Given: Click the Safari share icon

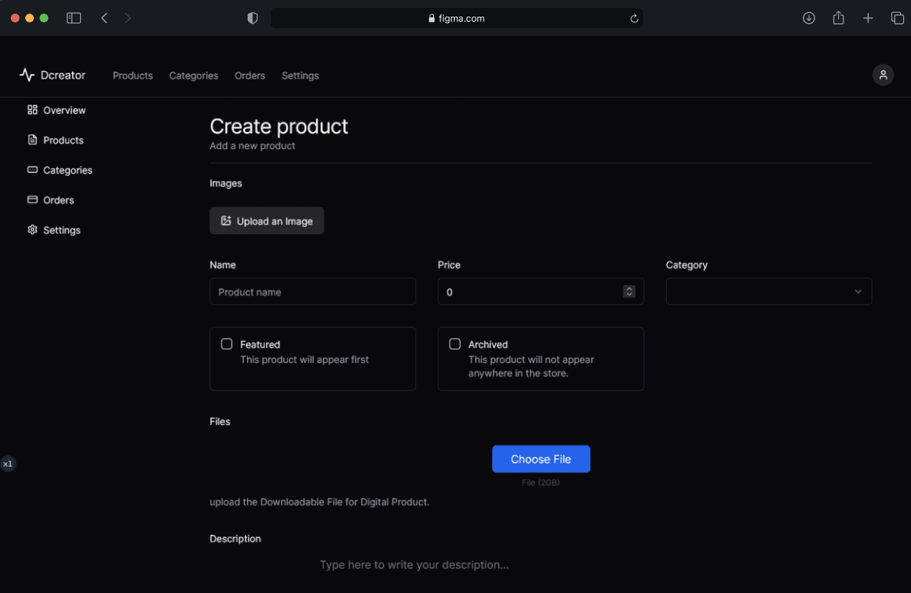Looking at the screenshot, I should click(x=838, y=18).
